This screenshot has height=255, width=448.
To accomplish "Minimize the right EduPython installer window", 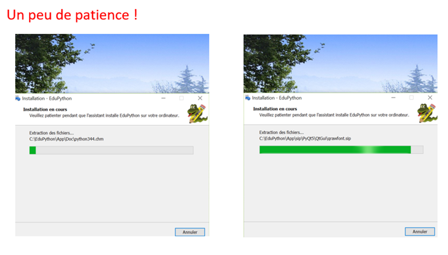I will 393,98.
